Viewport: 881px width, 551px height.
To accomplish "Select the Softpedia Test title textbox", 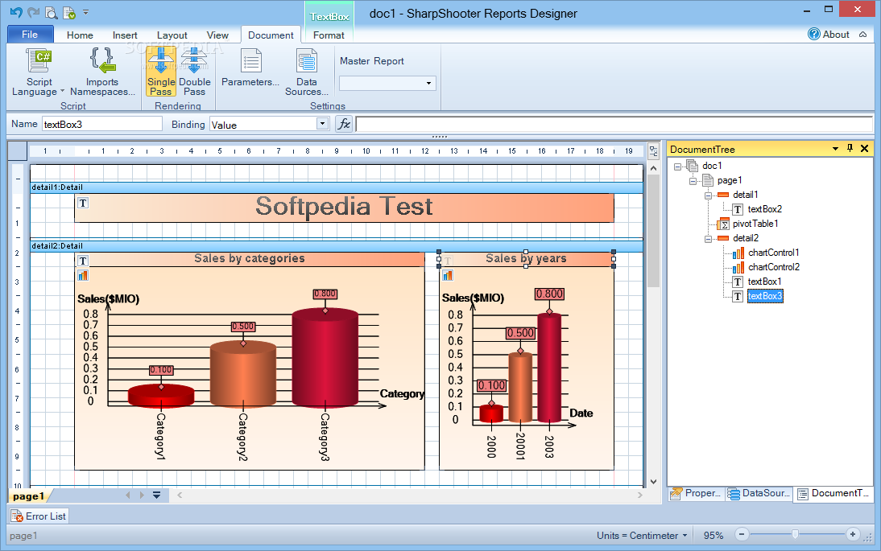I will [x=344, y=208].
